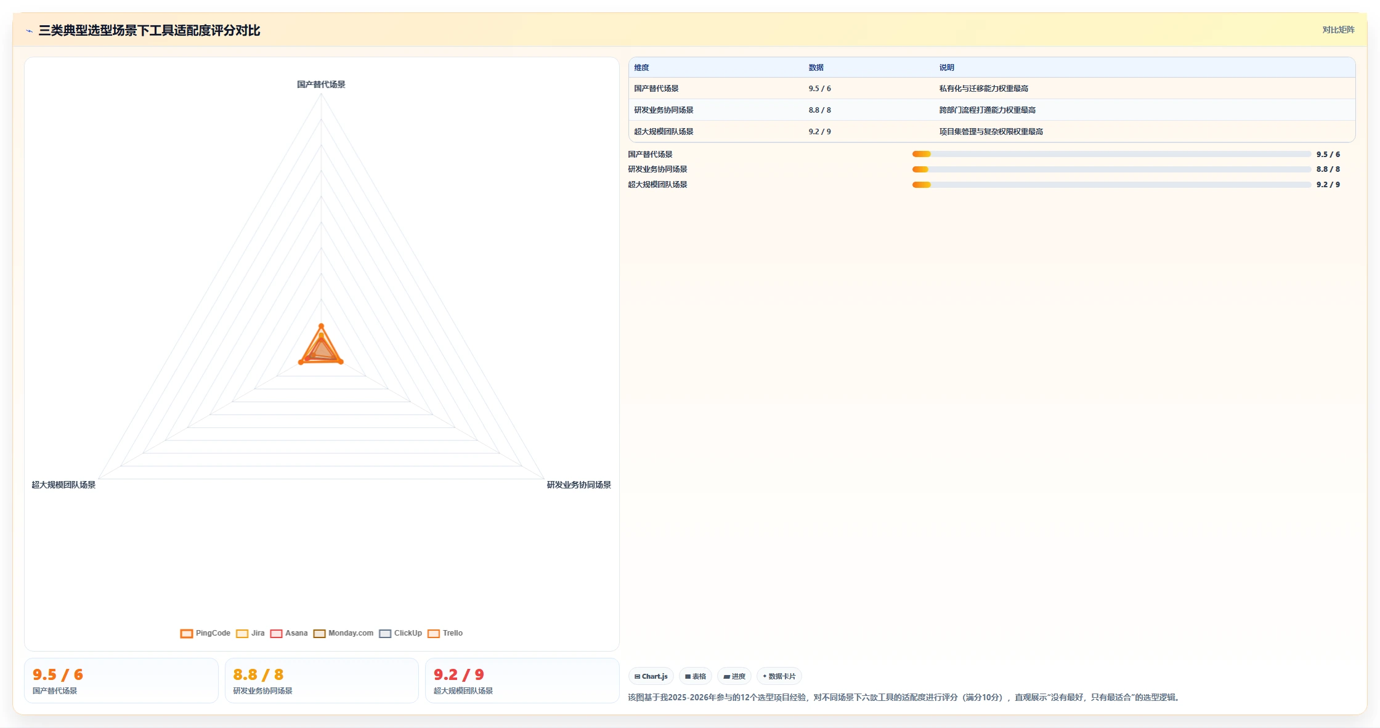The width and height of the screenshot is (1380, 728).
Task: Toggle PingCode dataset in chart legend
Action: (205, 633)
